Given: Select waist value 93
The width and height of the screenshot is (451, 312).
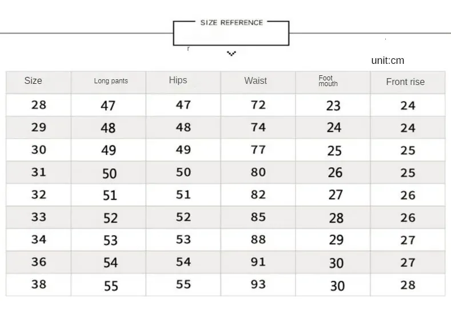Looking at the screenshot, I should 258,284.
